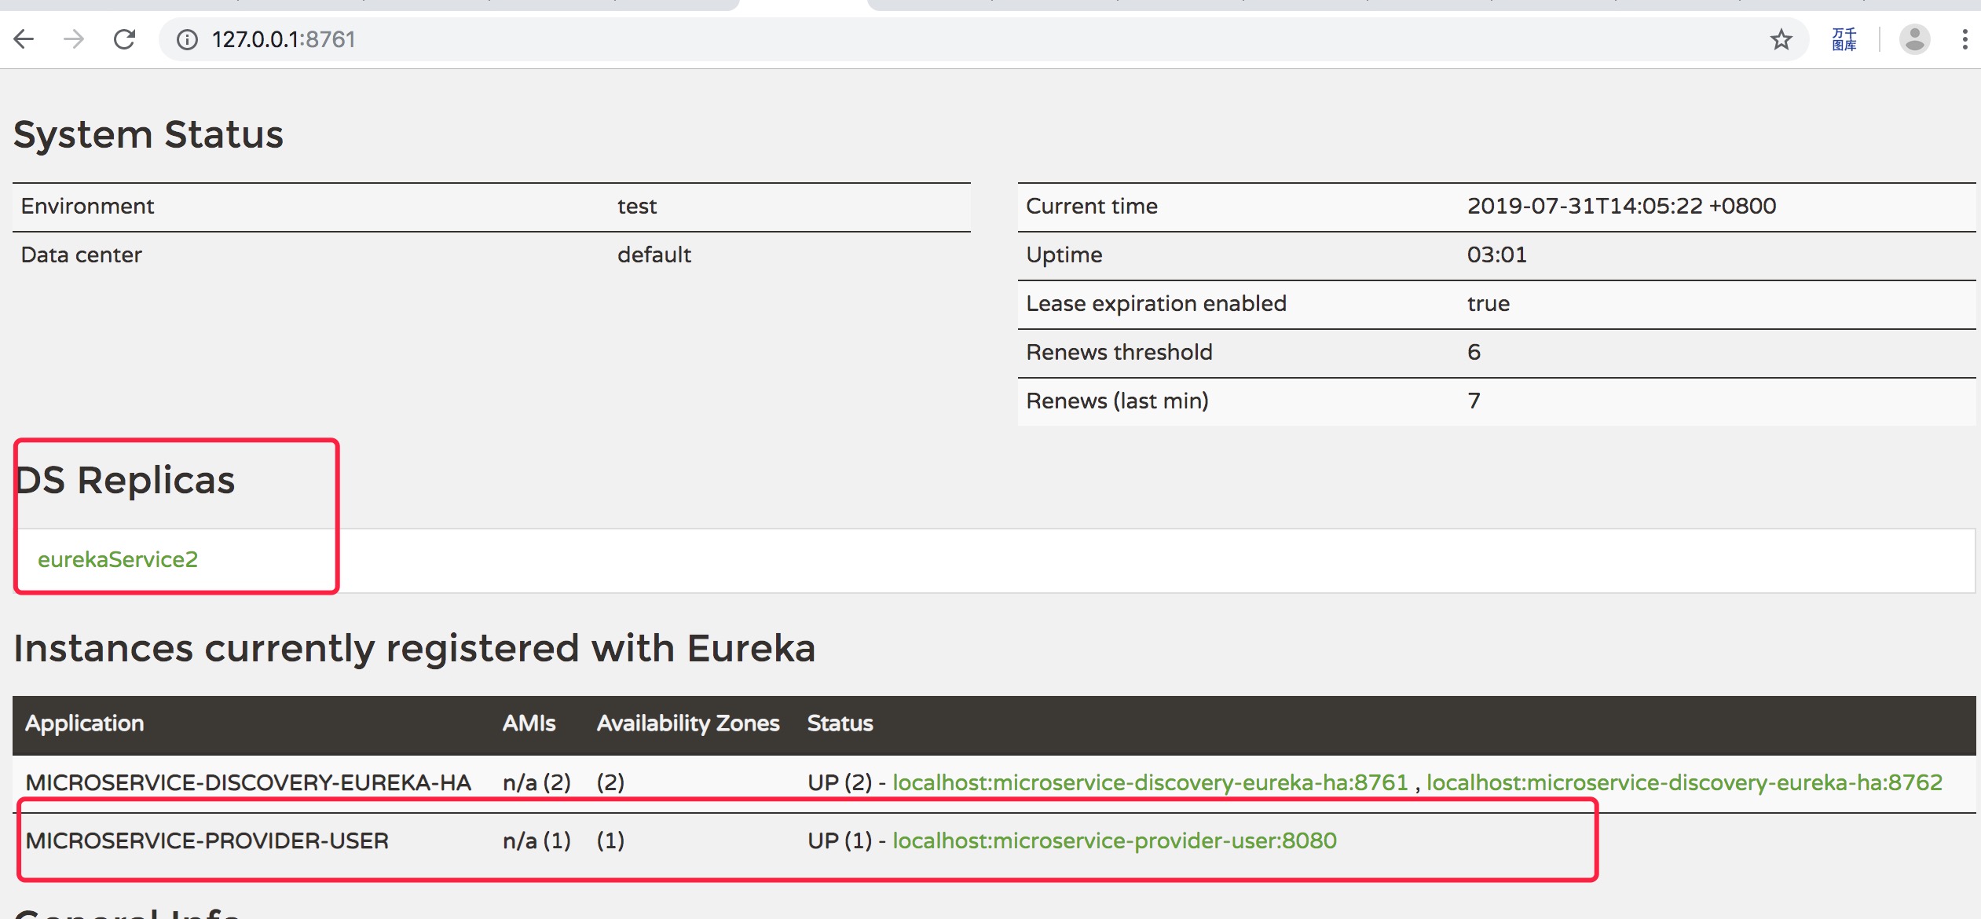Screen dimensions: 1981x919
Task: Click the Current time label
Action: [1092, 206]
